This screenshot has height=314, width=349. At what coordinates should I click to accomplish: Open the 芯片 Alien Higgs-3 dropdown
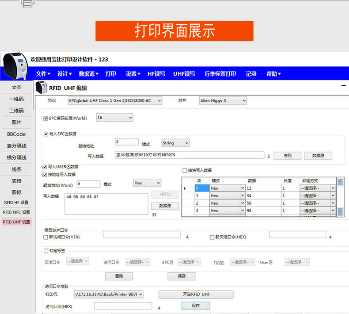(x=223, y=101)
